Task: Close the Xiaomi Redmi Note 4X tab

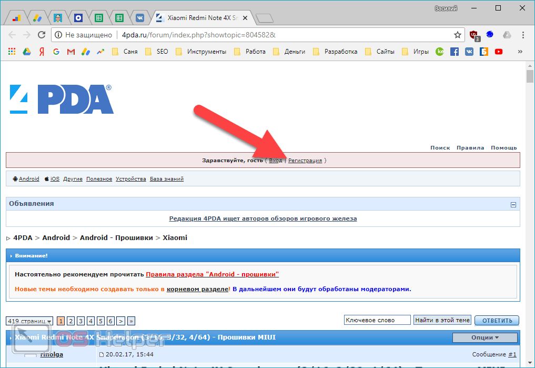Action: 245,18
